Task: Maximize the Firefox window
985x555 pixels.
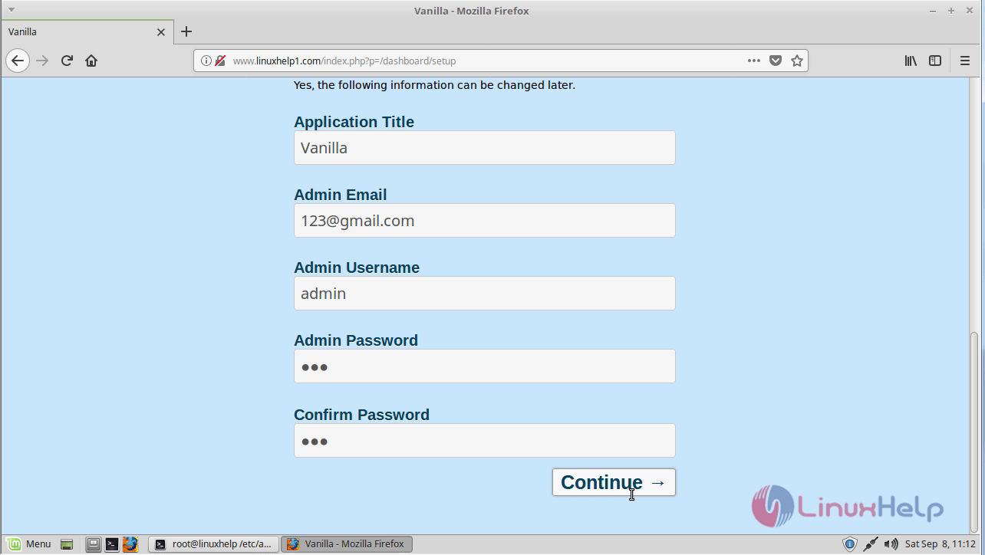Action: click(951, 11)
